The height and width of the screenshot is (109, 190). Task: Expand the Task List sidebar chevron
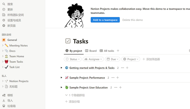pos(3,67)
